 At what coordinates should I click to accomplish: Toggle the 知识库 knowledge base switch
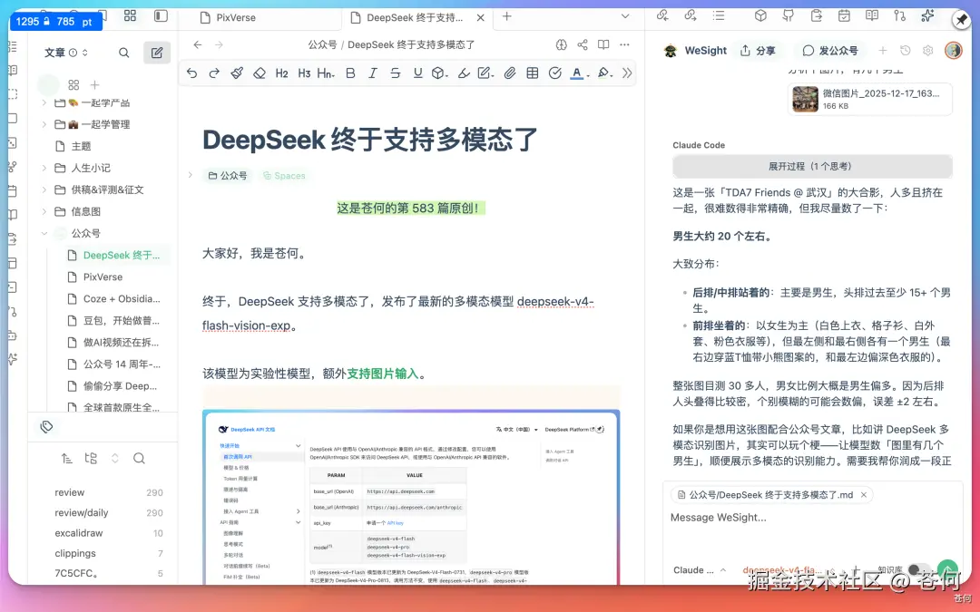tap(917, 569)
